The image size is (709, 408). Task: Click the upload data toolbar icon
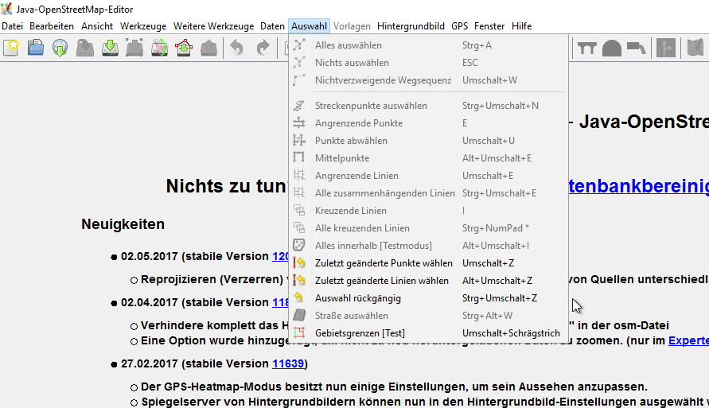[x=209, y=48]
